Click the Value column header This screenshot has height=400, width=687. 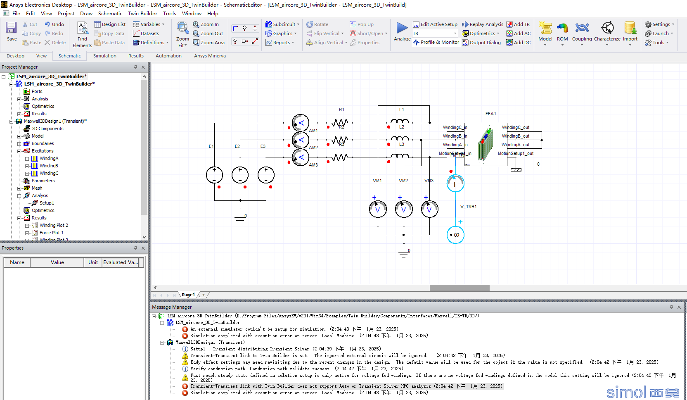pos(57,262)
